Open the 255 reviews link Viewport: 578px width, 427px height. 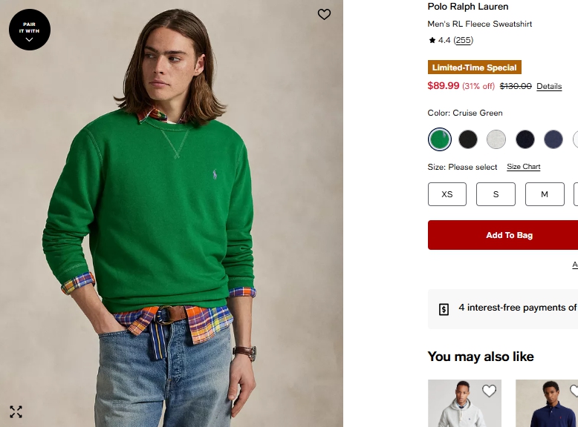[463, 40]
